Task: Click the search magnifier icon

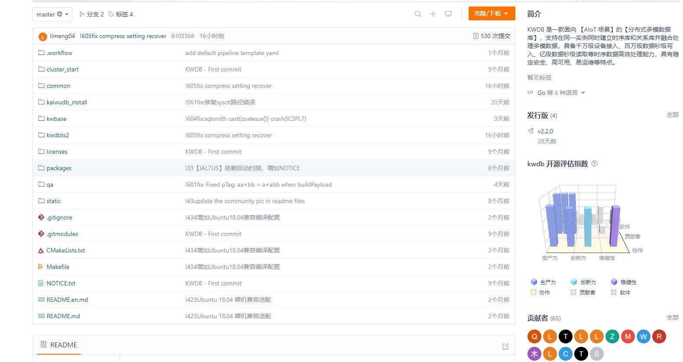Action: [x=418, y=14]
